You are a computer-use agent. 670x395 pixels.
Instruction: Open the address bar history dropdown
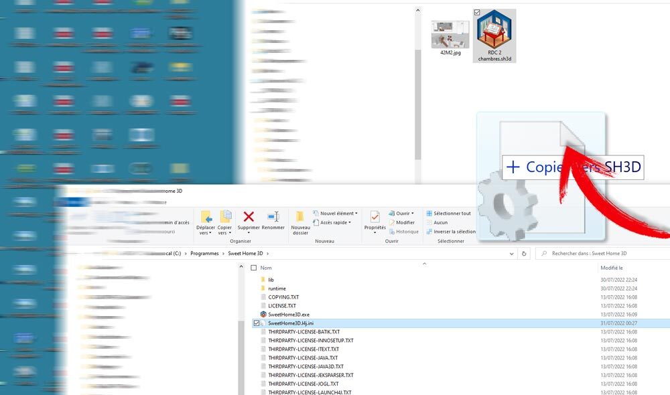[x=511, y=254]
